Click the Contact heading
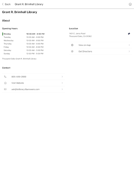 coord(6,68)
